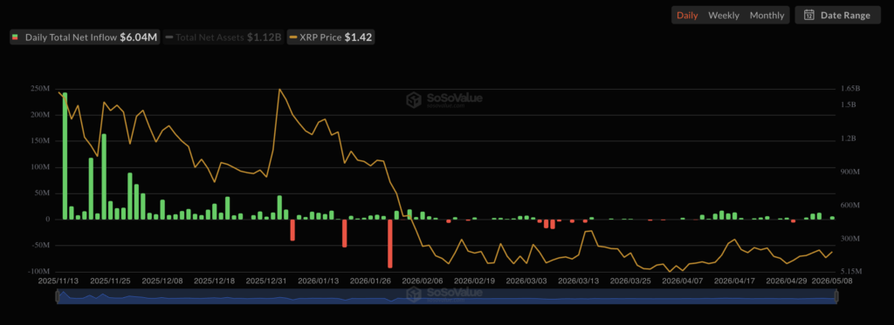Click the orange XRP Price legend marker

293,37
